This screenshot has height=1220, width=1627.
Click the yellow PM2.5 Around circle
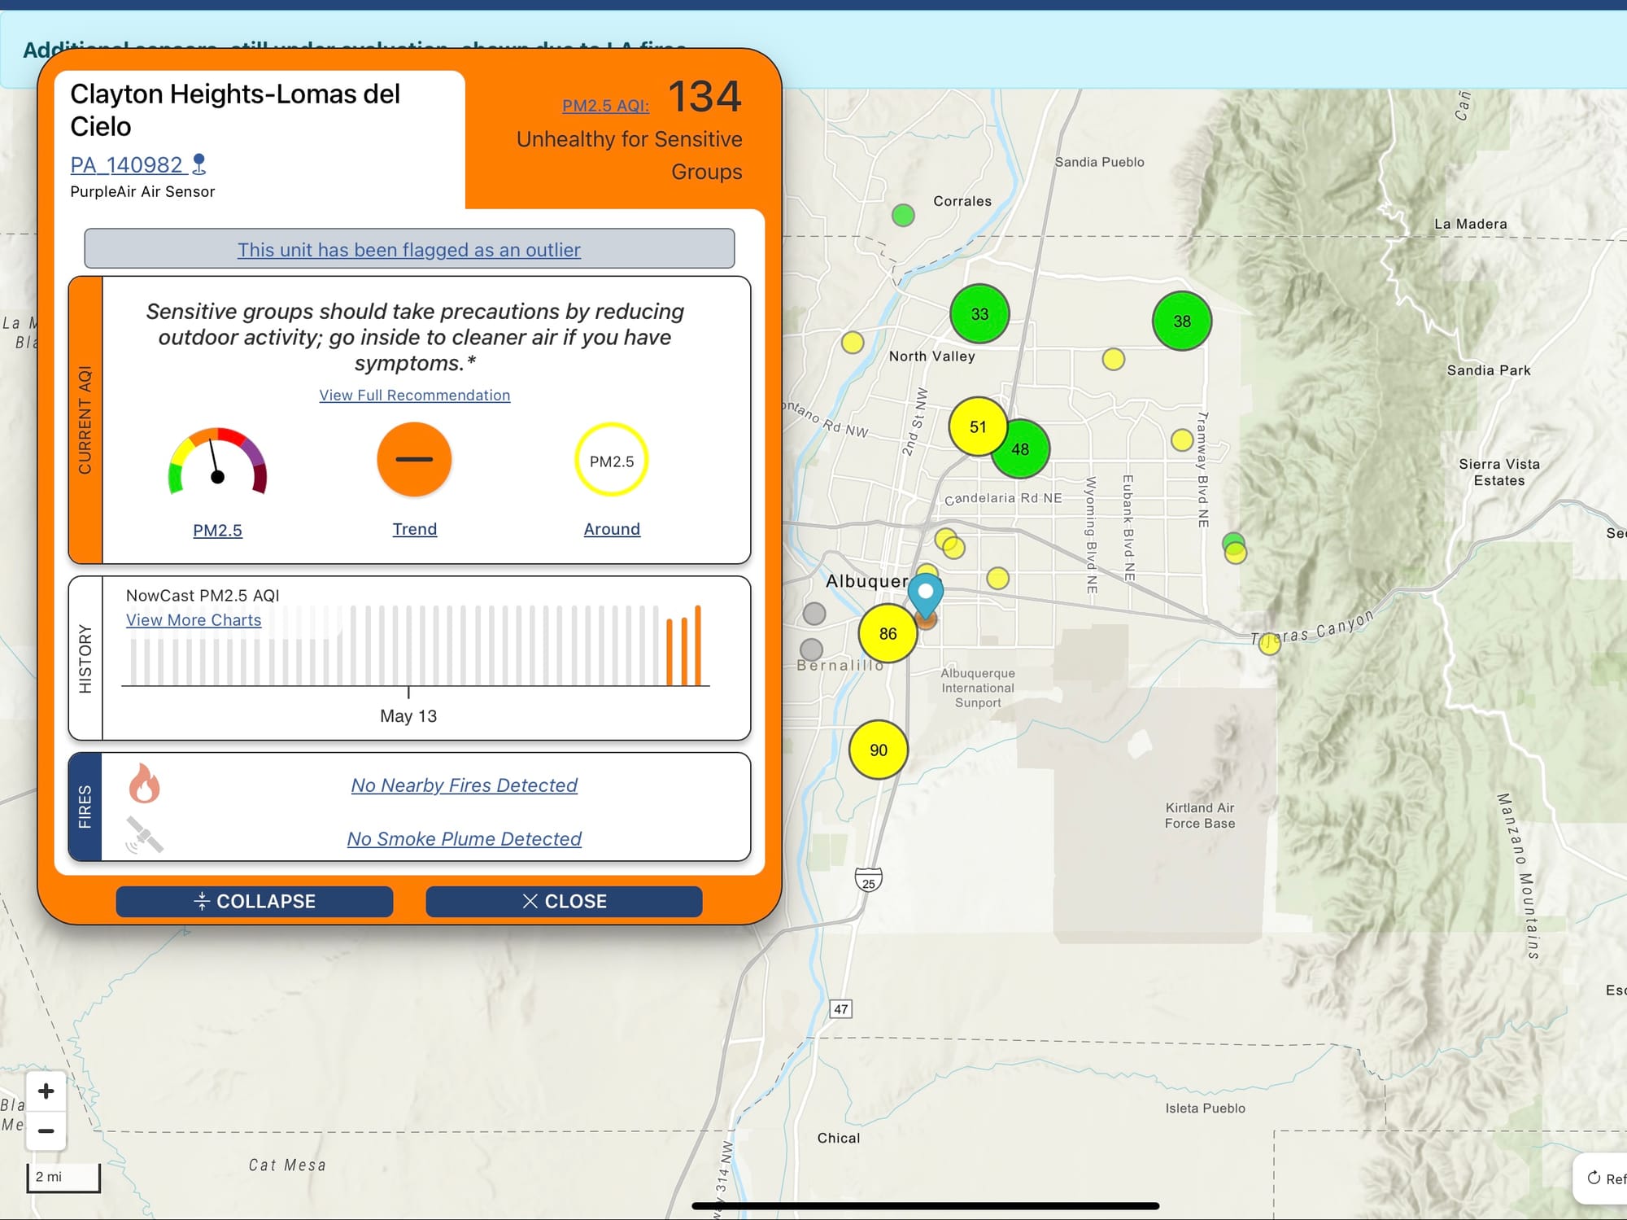click(611, 461)
